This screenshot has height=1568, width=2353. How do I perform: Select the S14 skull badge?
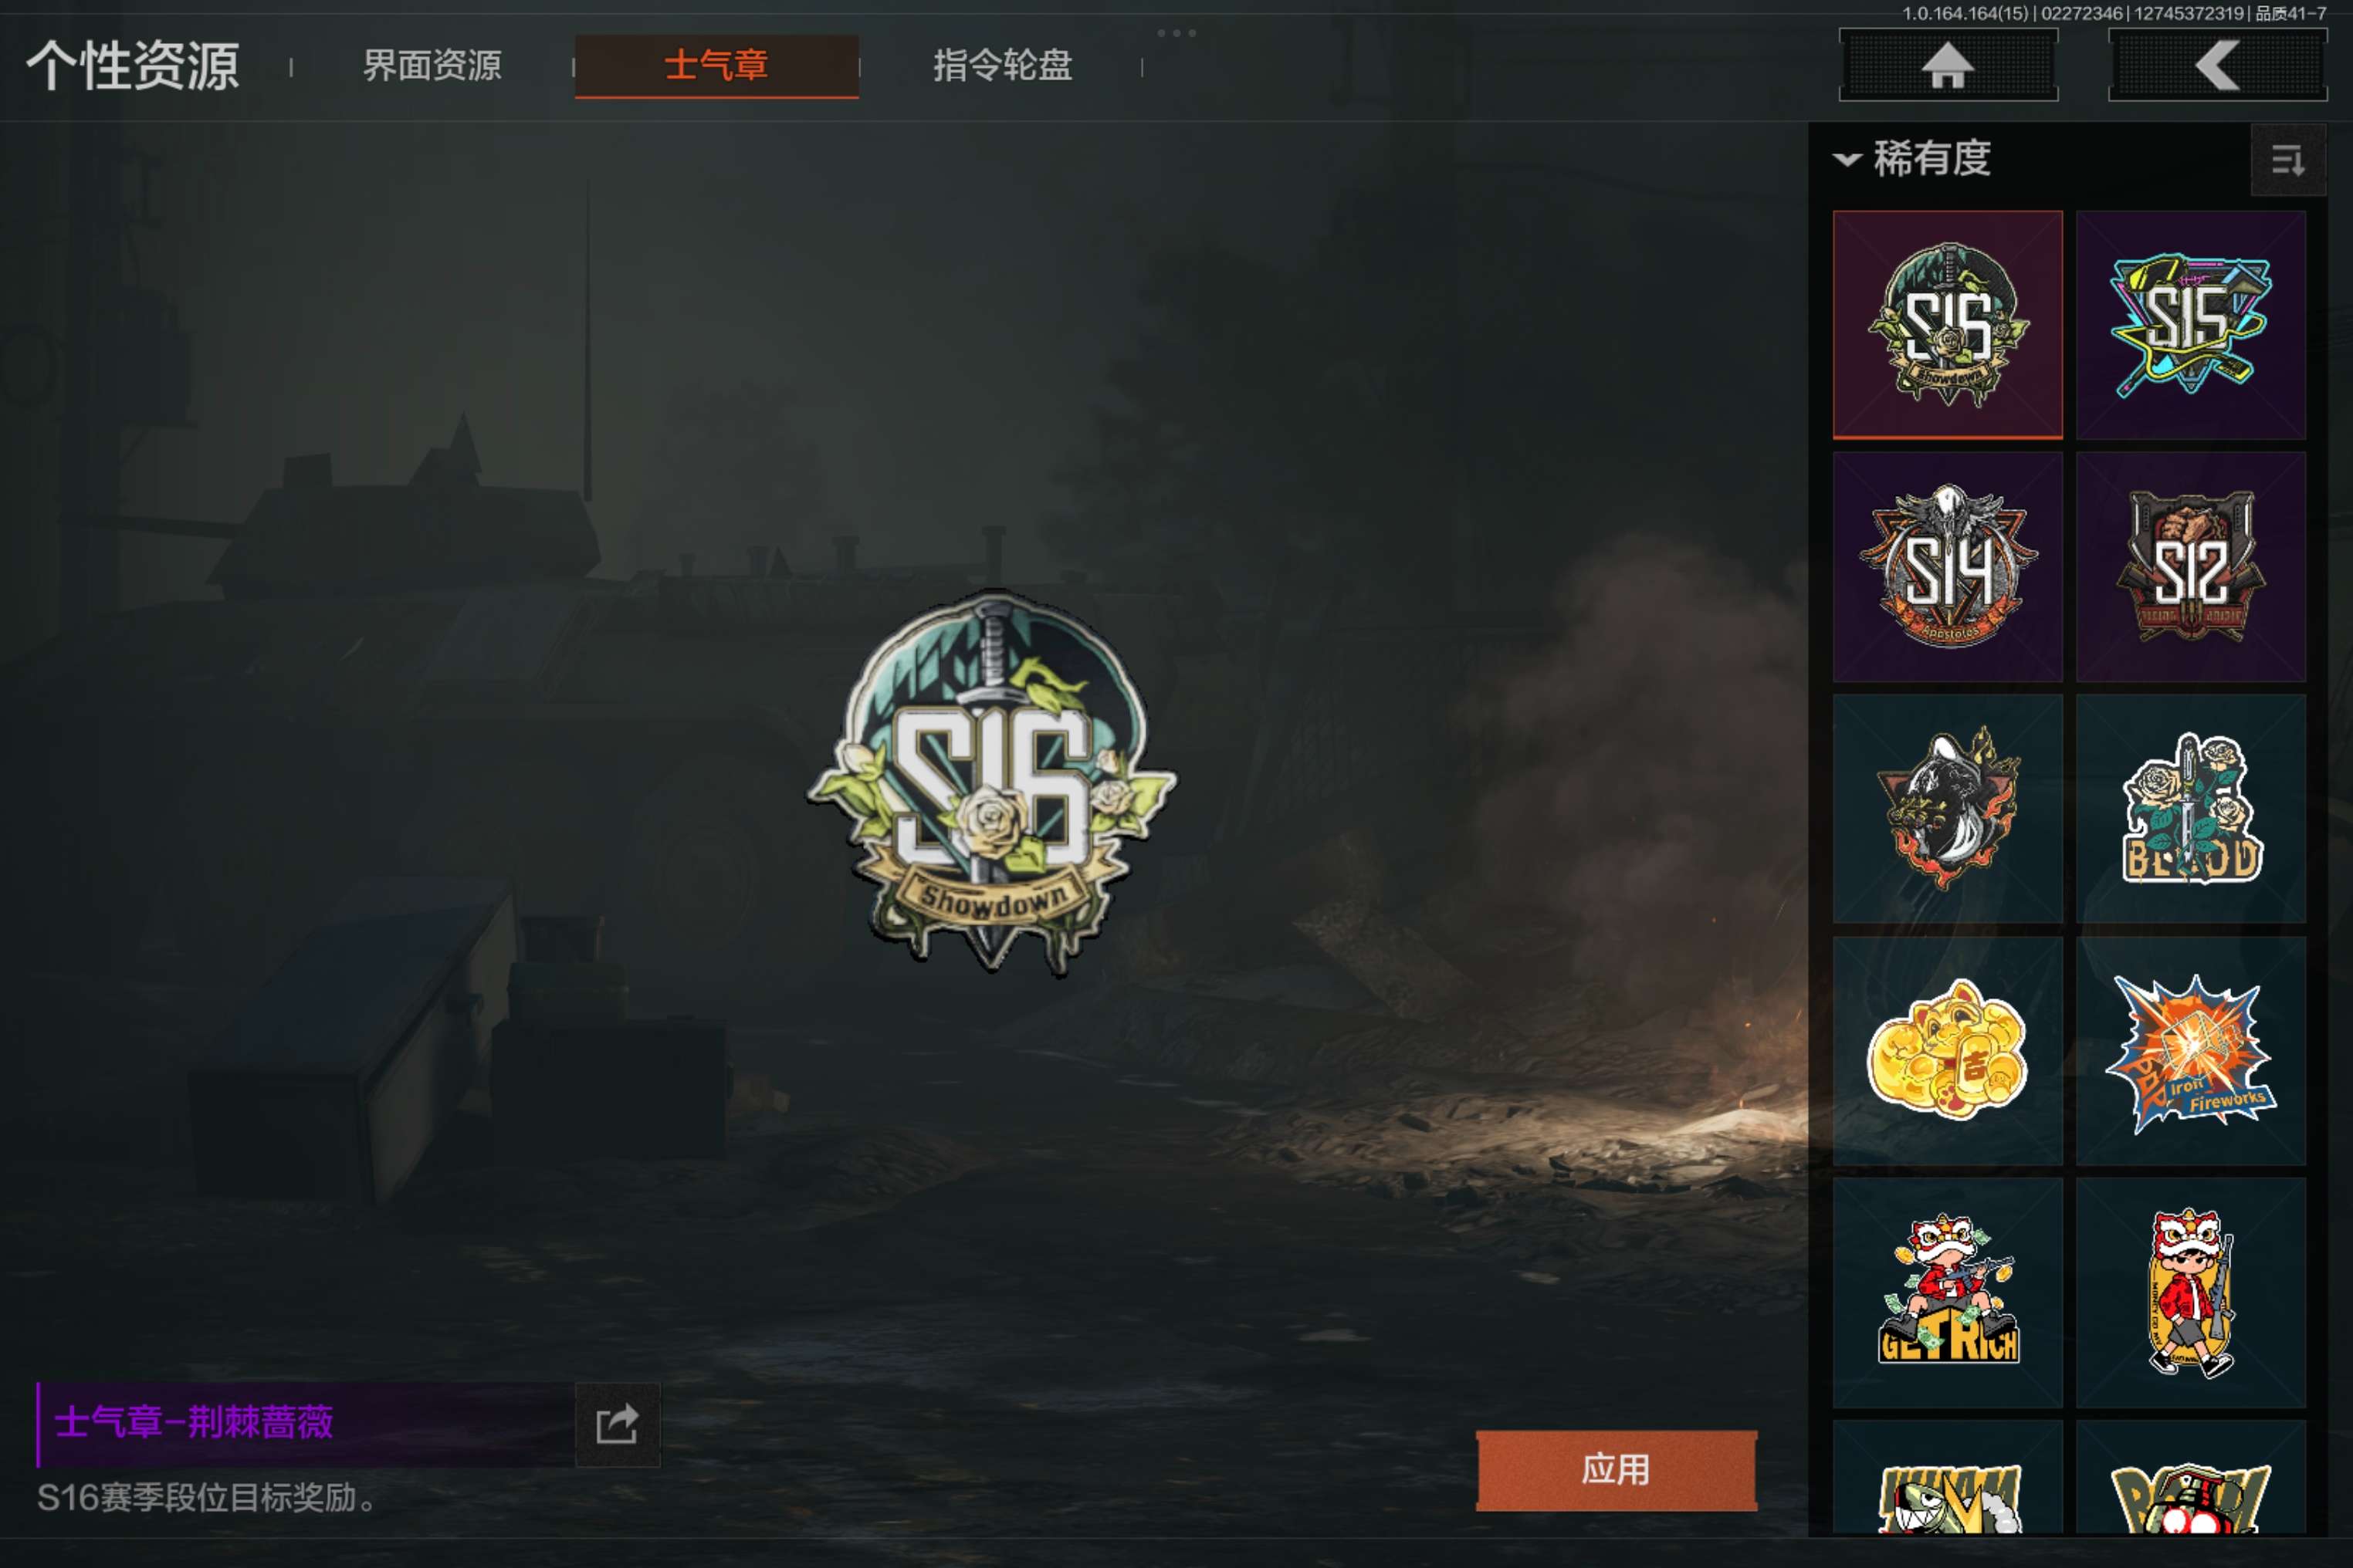1947,567
